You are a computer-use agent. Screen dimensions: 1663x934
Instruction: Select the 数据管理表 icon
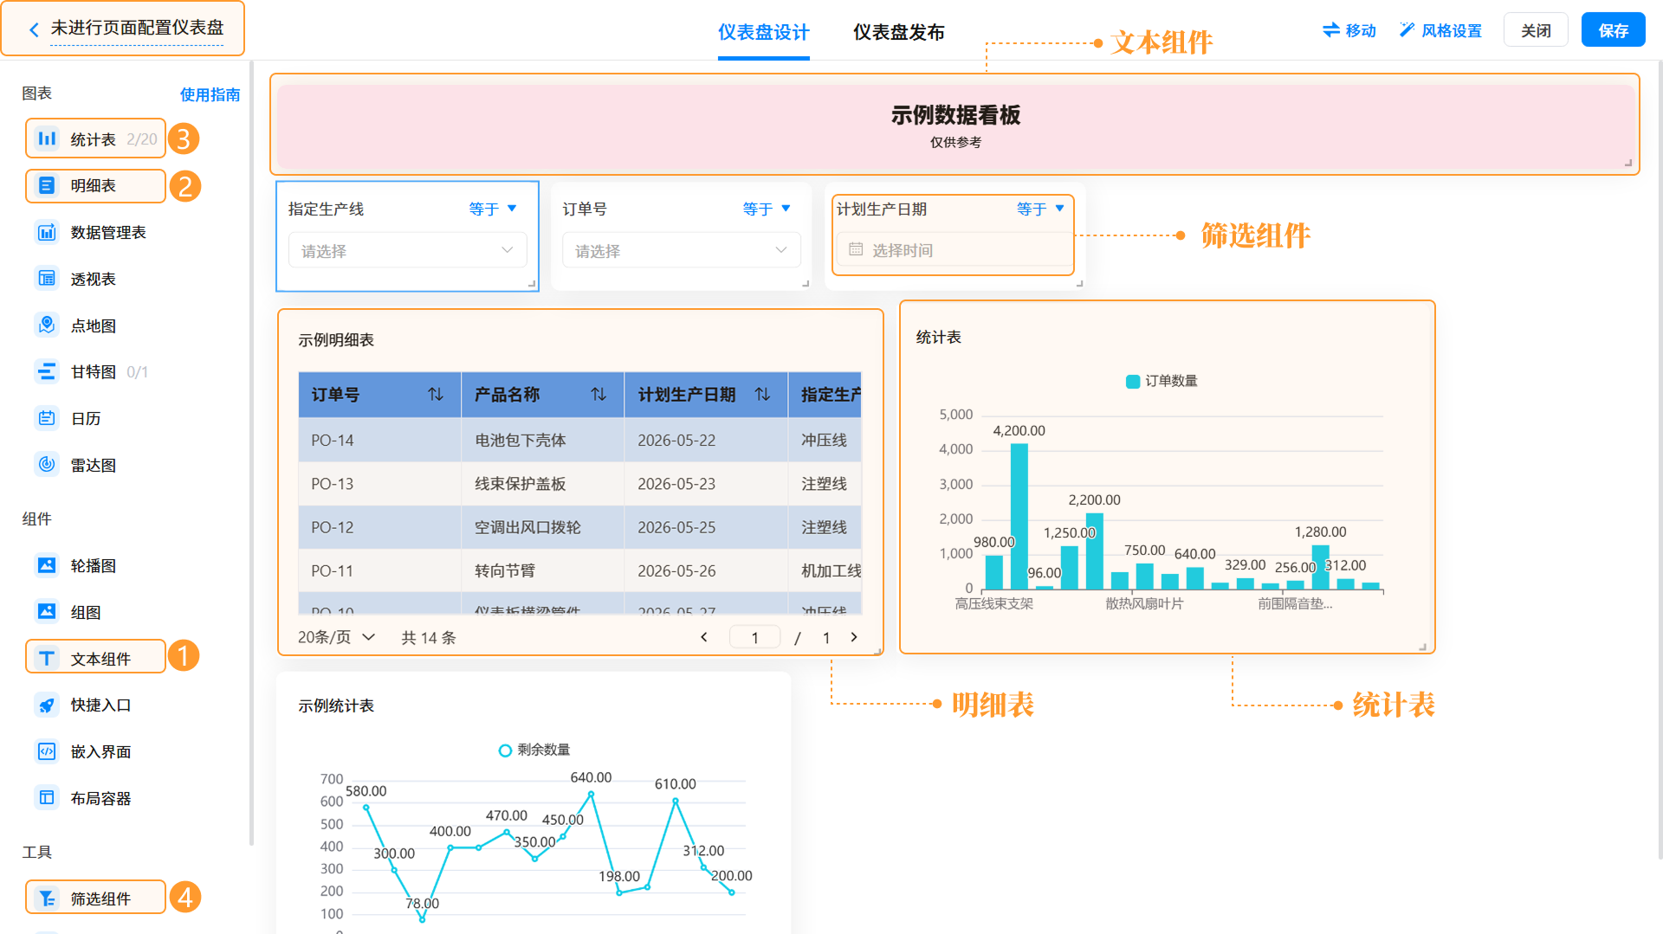tap(47, 232)
